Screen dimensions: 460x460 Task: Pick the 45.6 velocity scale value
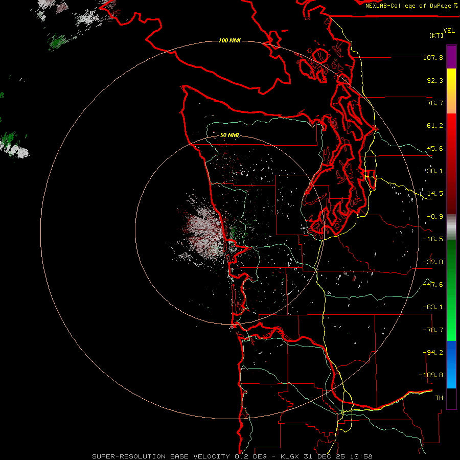[x=435, y=148]
